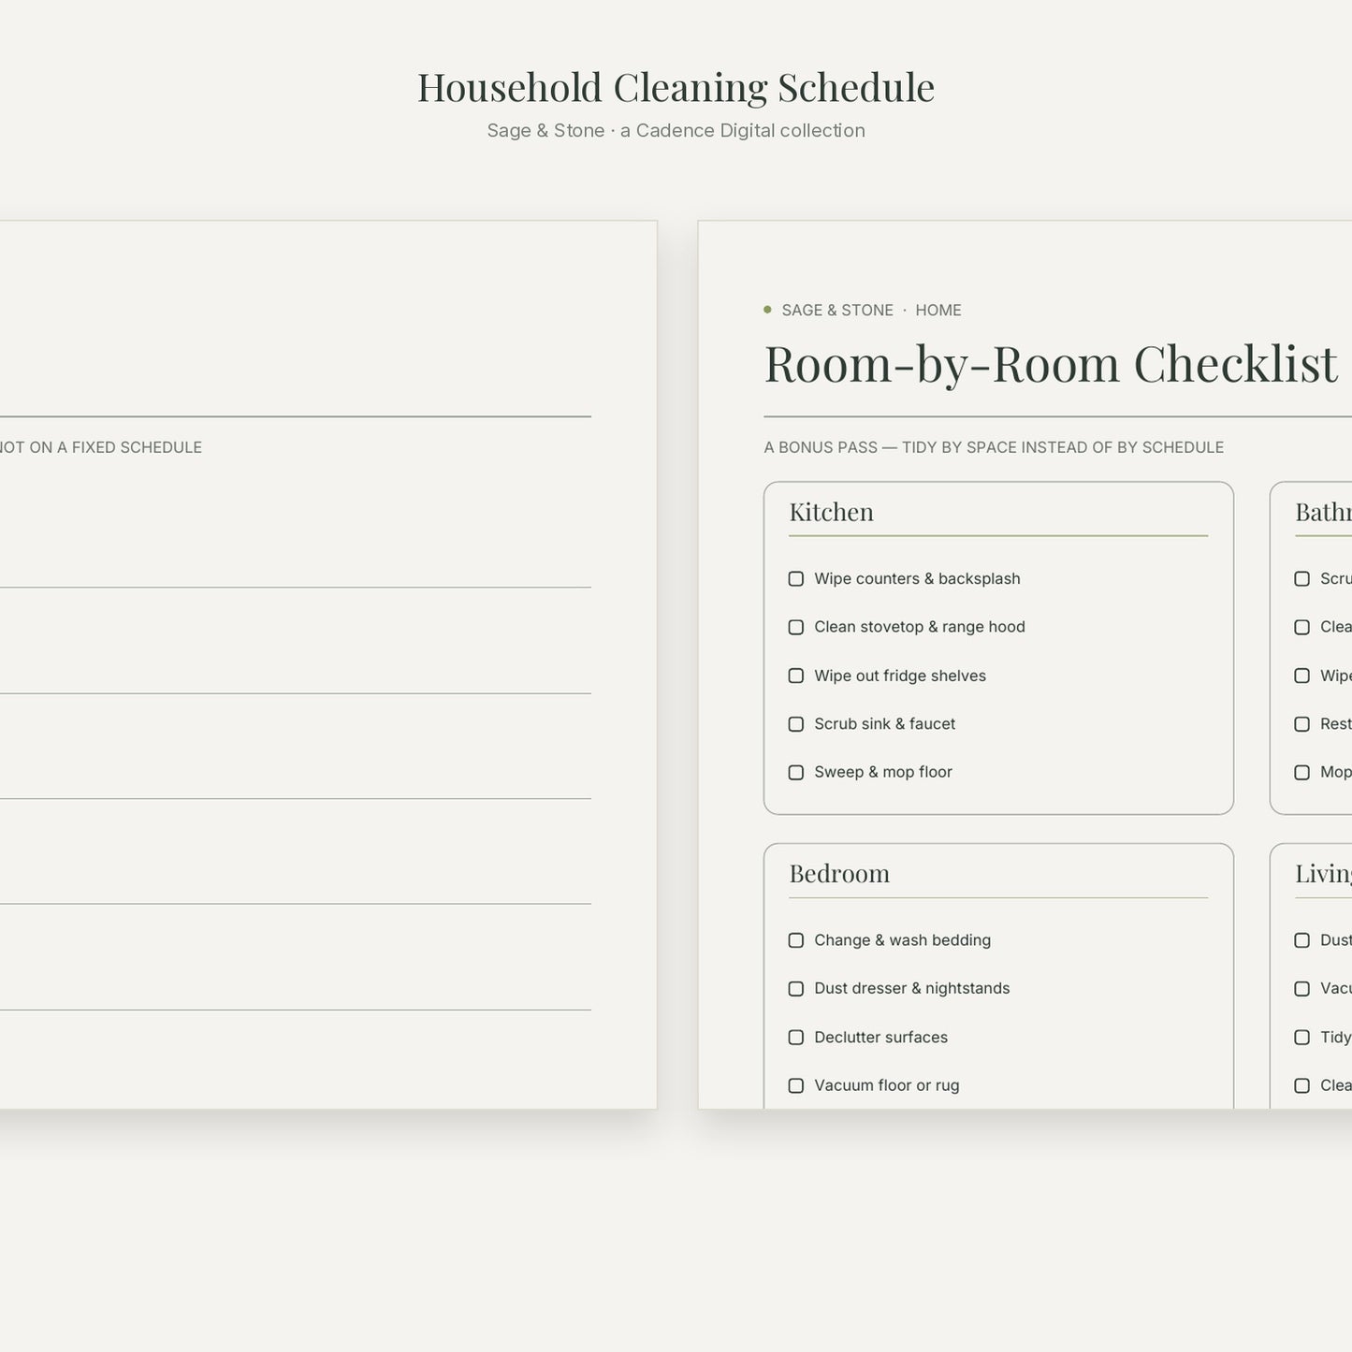Viewport: 1352px width, 1352px height.
Task: Click the Vacuum floor or rug label
Action: (887, 1085)
